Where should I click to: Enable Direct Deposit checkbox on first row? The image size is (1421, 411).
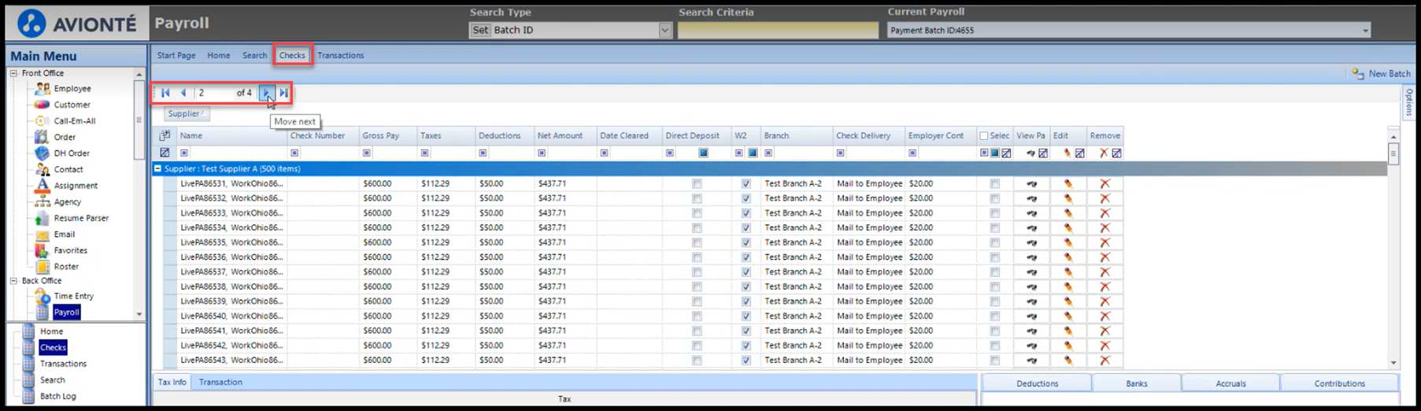(x=697, y=183)
